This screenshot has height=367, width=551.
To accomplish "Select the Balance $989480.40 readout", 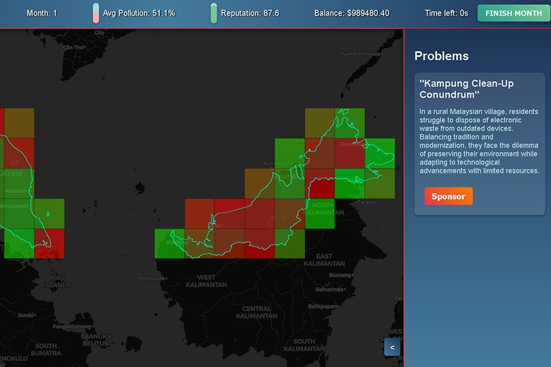I will click(x=352, y=14).
